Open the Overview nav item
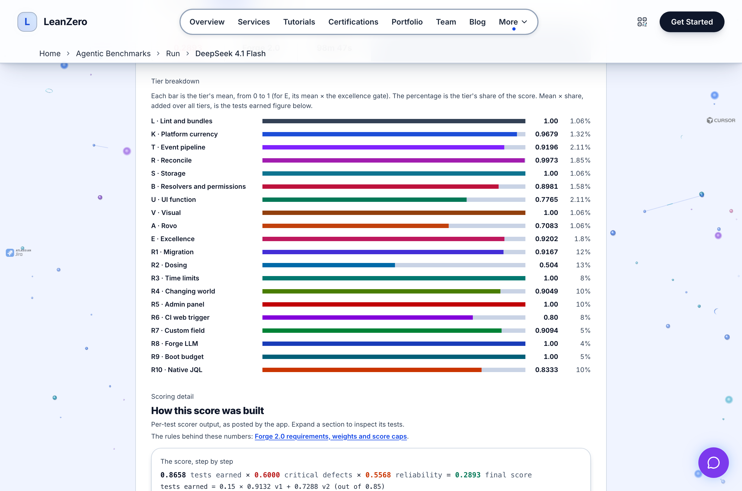This screenshot has width=742, height=491. pos(207,22)
